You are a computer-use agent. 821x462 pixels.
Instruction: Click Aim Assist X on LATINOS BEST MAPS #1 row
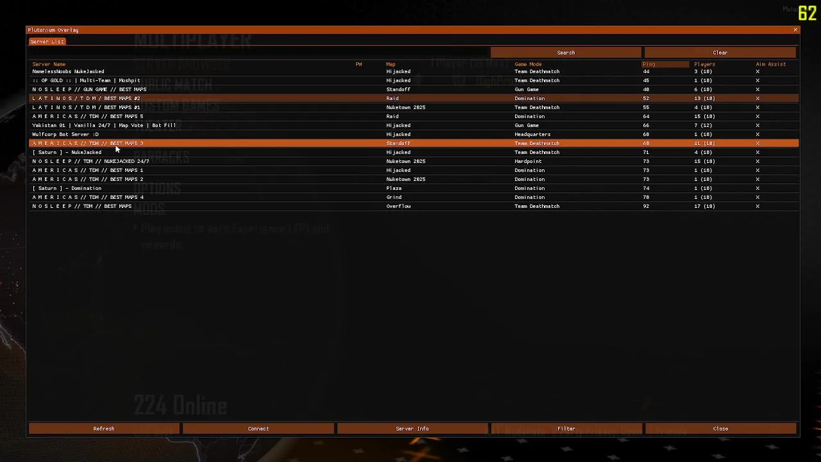click(758, 107)
